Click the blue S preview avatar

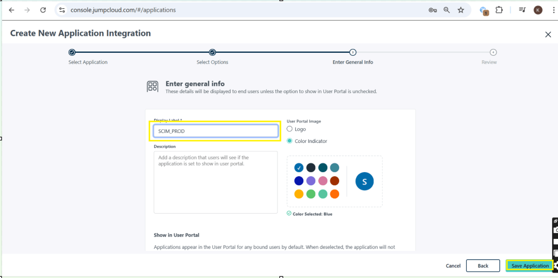coord(364,182)
